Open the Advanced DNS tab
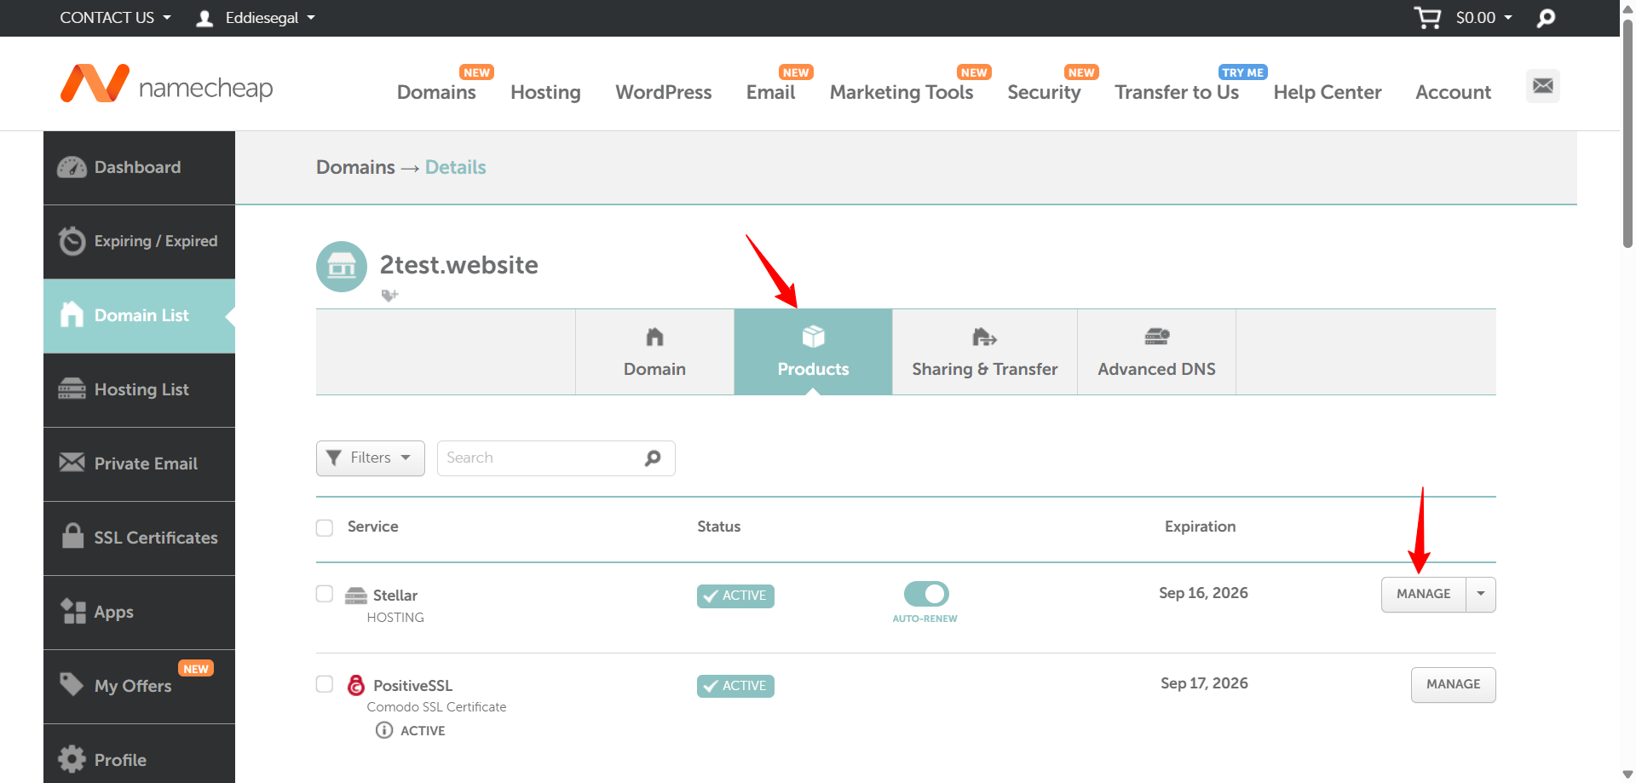1636x783 pixels. [x=1156, y=352]
